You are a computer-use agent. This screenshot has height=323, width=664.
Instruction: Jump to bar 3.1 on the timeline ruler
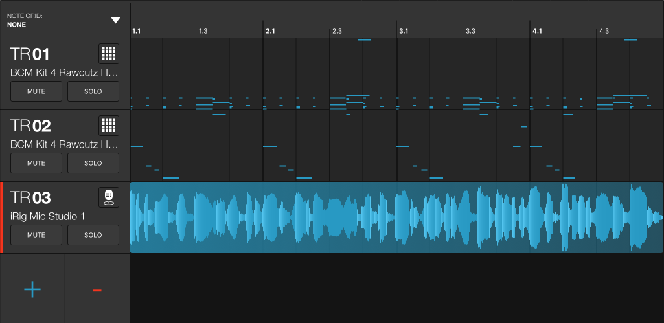pos(404,31)
